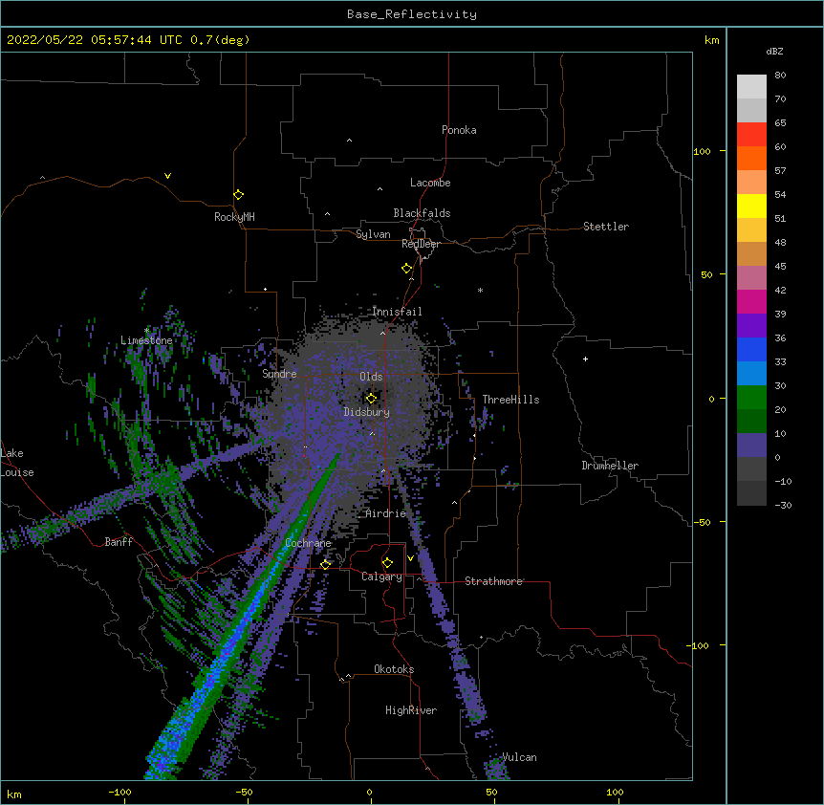Select the orange 60 dBZ legend color
This screenshot has width=824, height=805.
pyautogui.click(x=751, y=158)
